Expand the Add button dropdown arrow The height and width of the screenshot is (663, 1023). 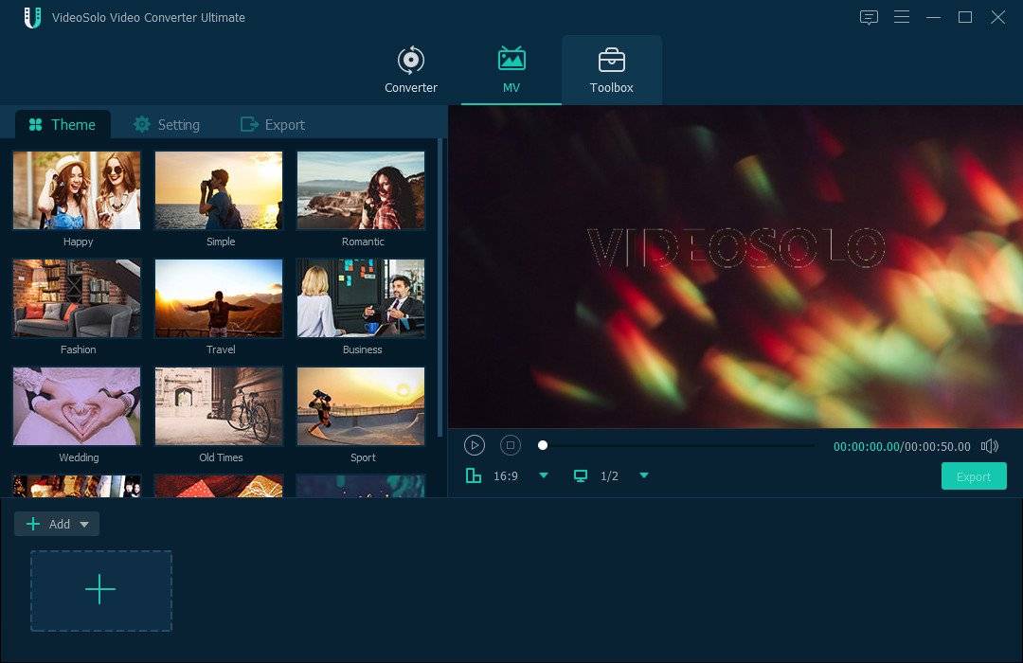[x=84, y=524]
